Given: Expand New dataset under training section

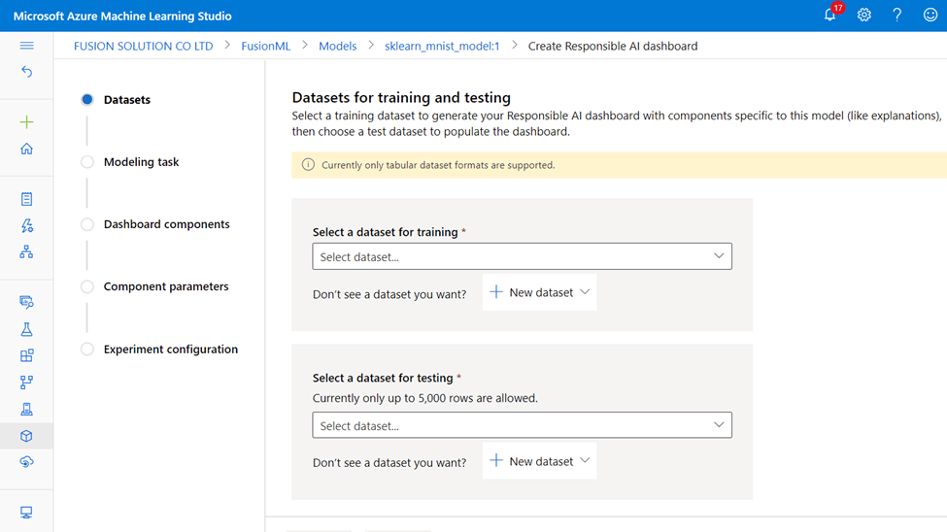Looking at the screenshot, I should pyautogui.click(x=539, y=292).
